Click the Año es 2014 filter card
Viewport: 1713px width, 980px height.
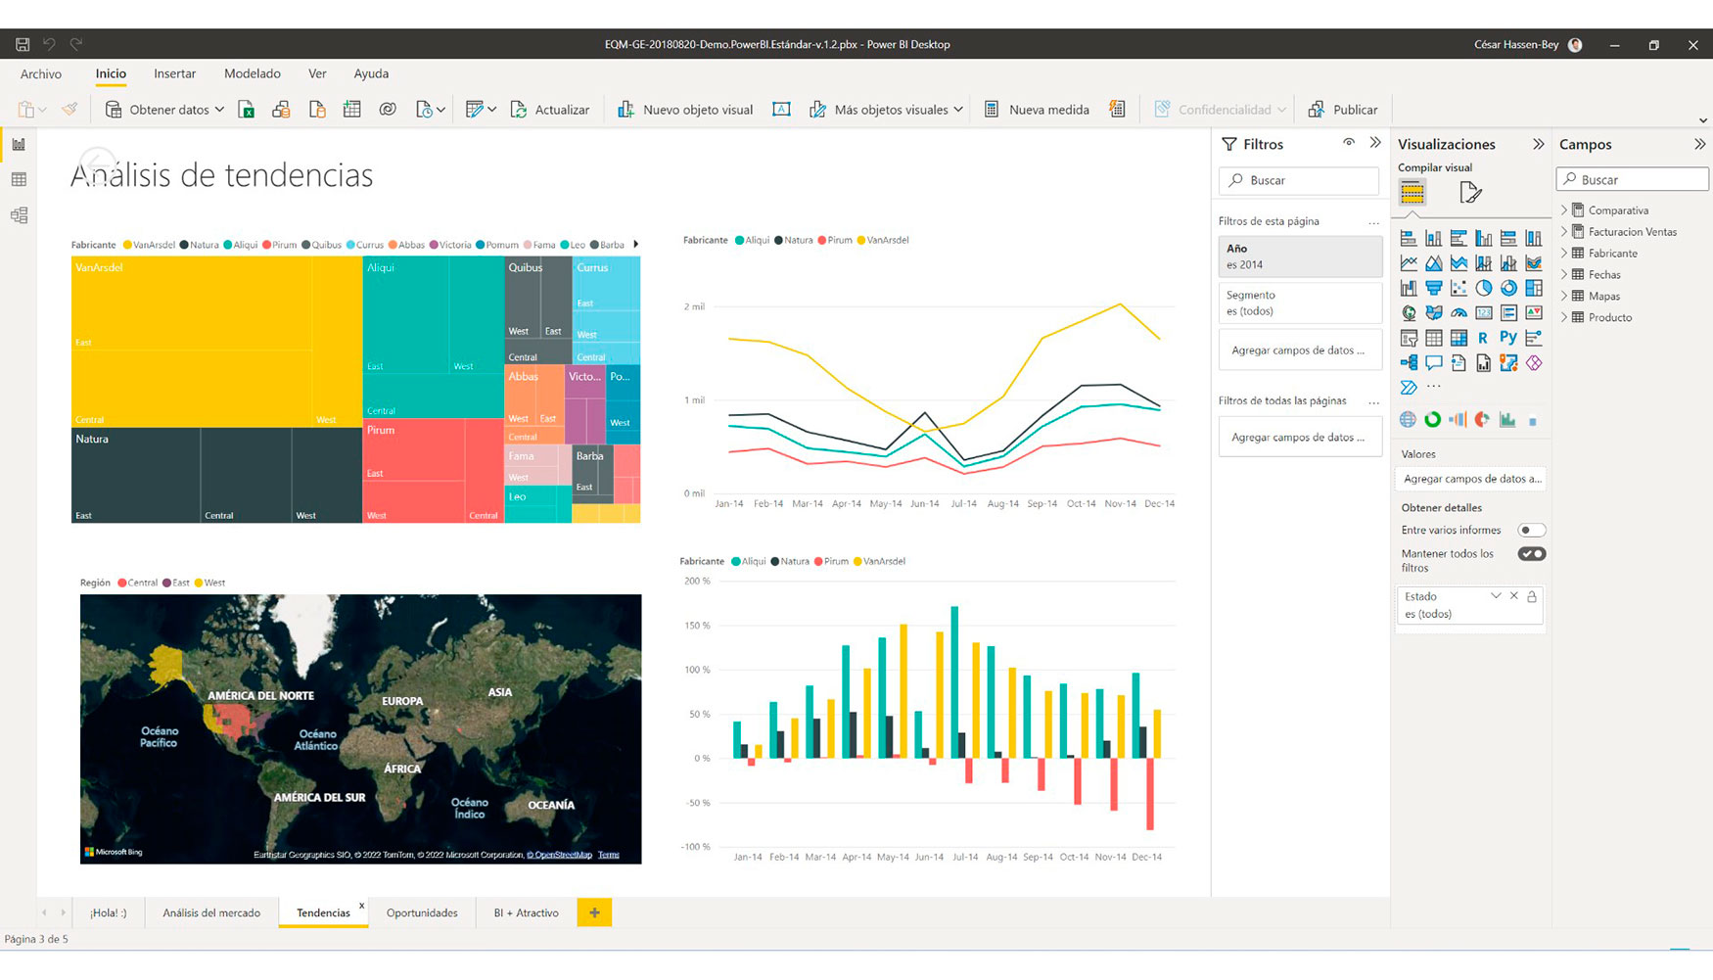point(1300,257)
